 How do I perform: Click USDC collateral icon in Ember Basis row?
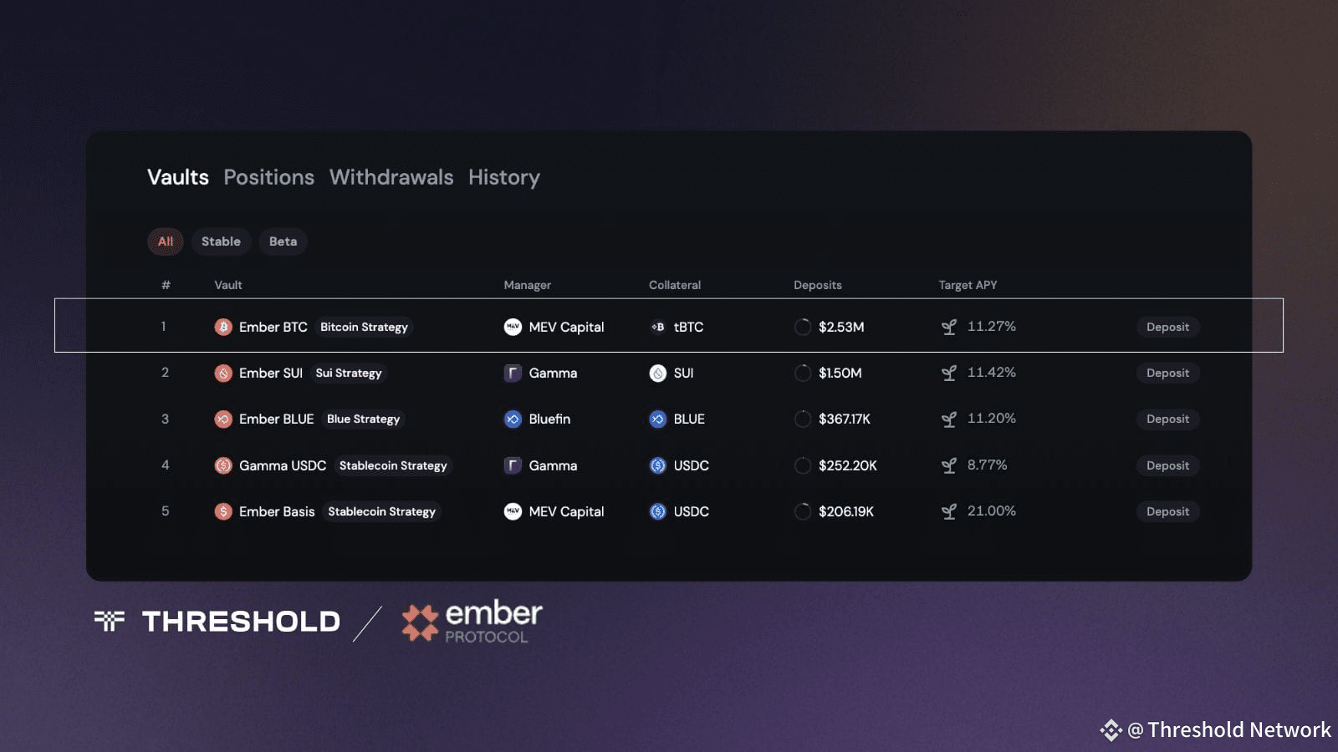click(658, 511)
